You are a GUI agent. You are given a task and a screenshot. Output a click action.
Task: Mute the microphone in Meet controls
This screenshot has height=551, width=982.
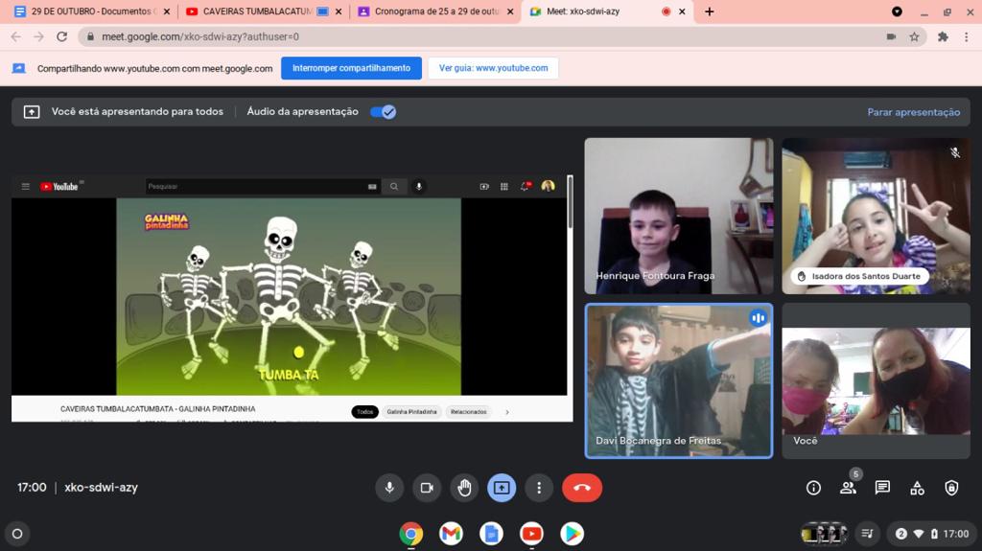[388, 488]
